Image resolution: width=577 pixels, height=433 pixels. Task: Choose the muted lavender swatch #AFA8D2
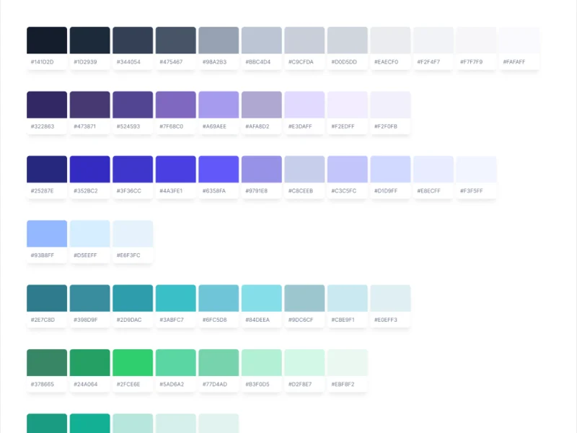coord(262,105)
